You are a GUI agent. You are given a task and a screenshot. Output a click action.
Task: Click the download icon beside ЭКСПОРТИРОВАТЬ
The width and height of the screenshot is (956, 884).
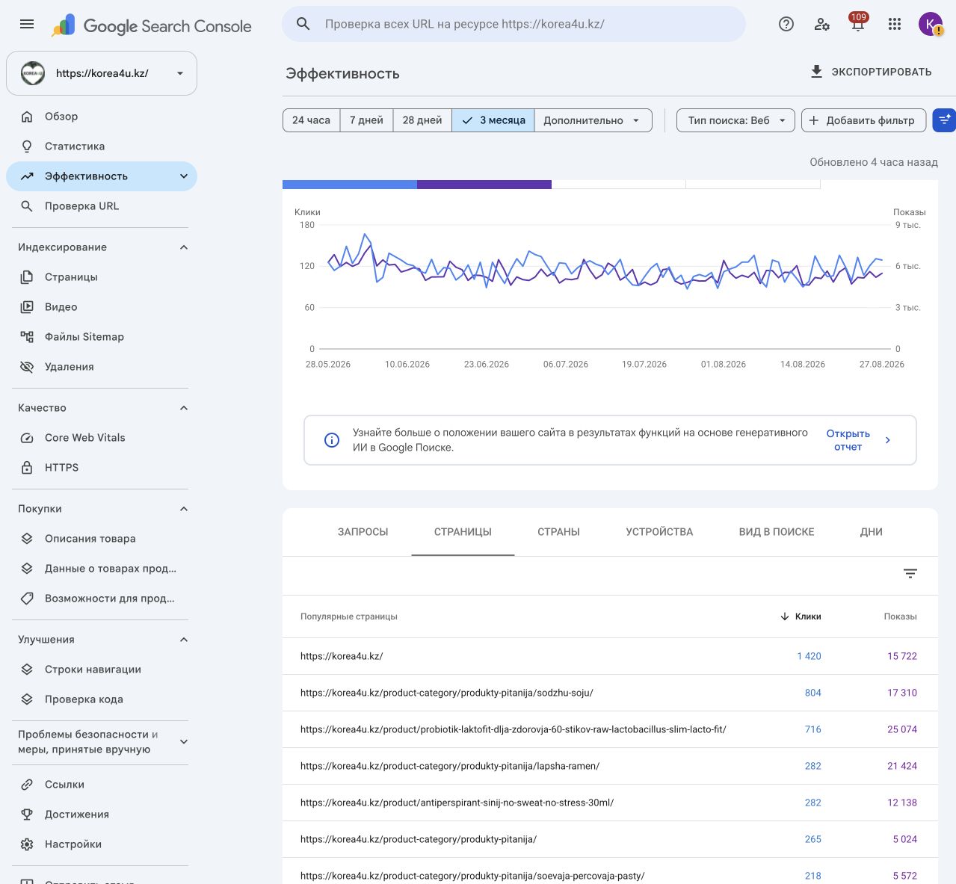[x=816, y=72]
